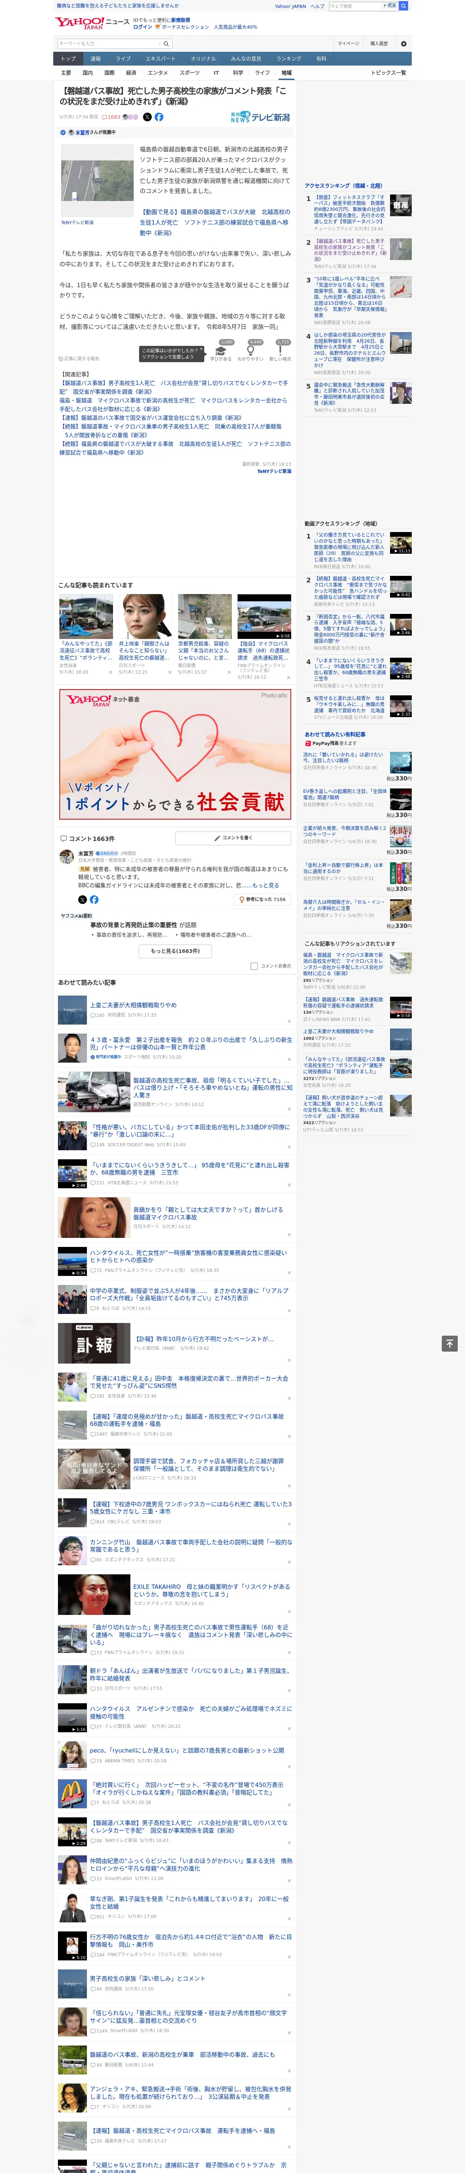Image resolution: width=465 pixels, height=2173 pixels.
Task: Share the expert comment on Facebook
Action: pos(94,899)
